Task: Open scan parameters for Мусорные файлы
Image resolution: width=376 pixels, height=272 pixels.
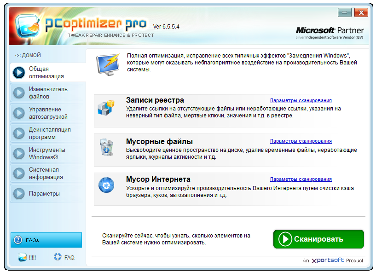Action: point(301,141)
